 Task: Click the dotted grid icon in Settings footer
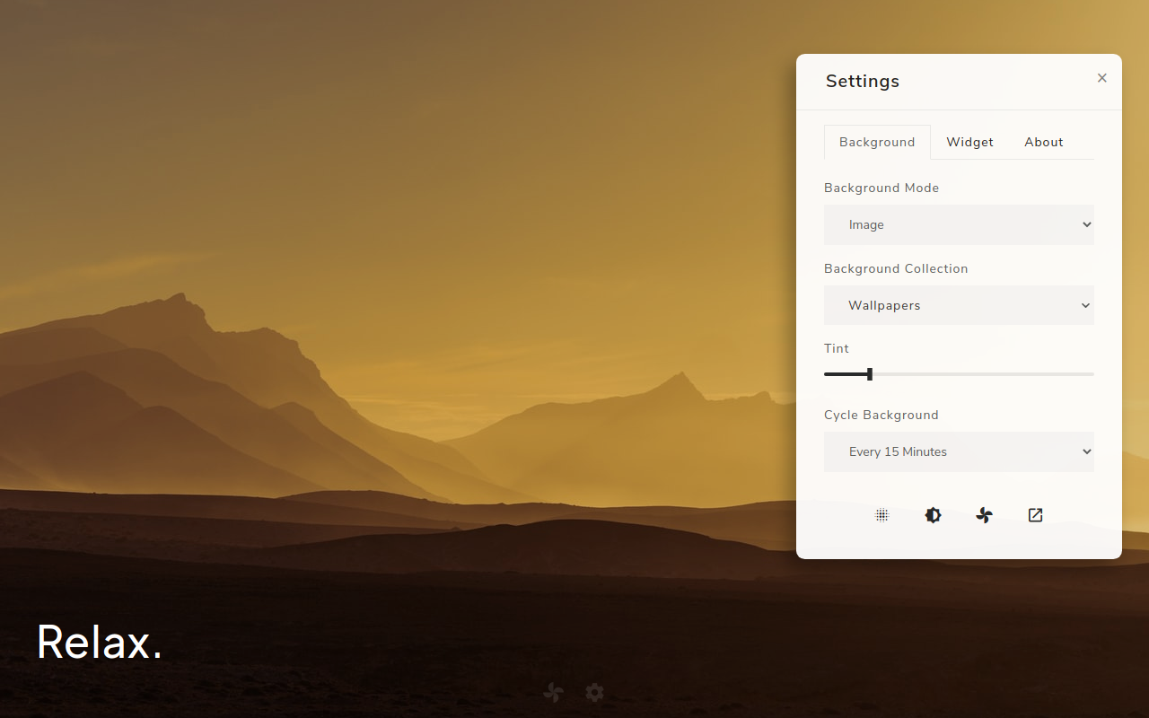[x=882, y=515]
